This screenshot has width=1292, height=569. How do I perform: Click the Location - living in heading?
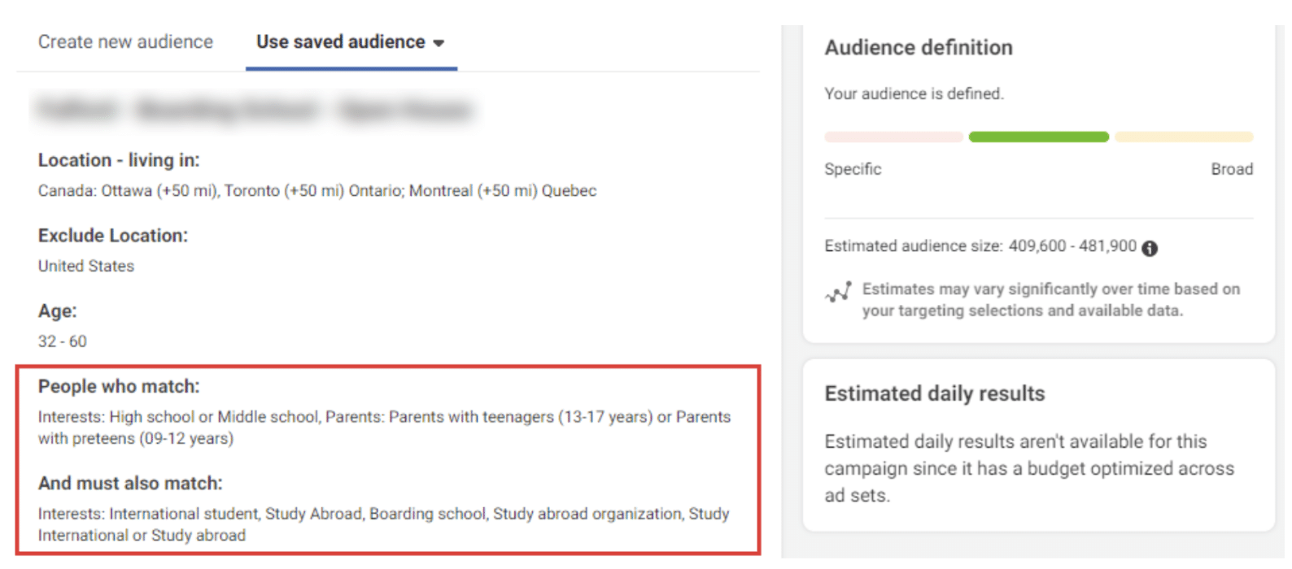(119, 160)
